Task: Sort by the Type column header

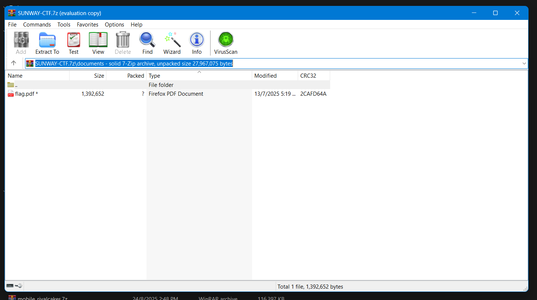Action: 199,75
